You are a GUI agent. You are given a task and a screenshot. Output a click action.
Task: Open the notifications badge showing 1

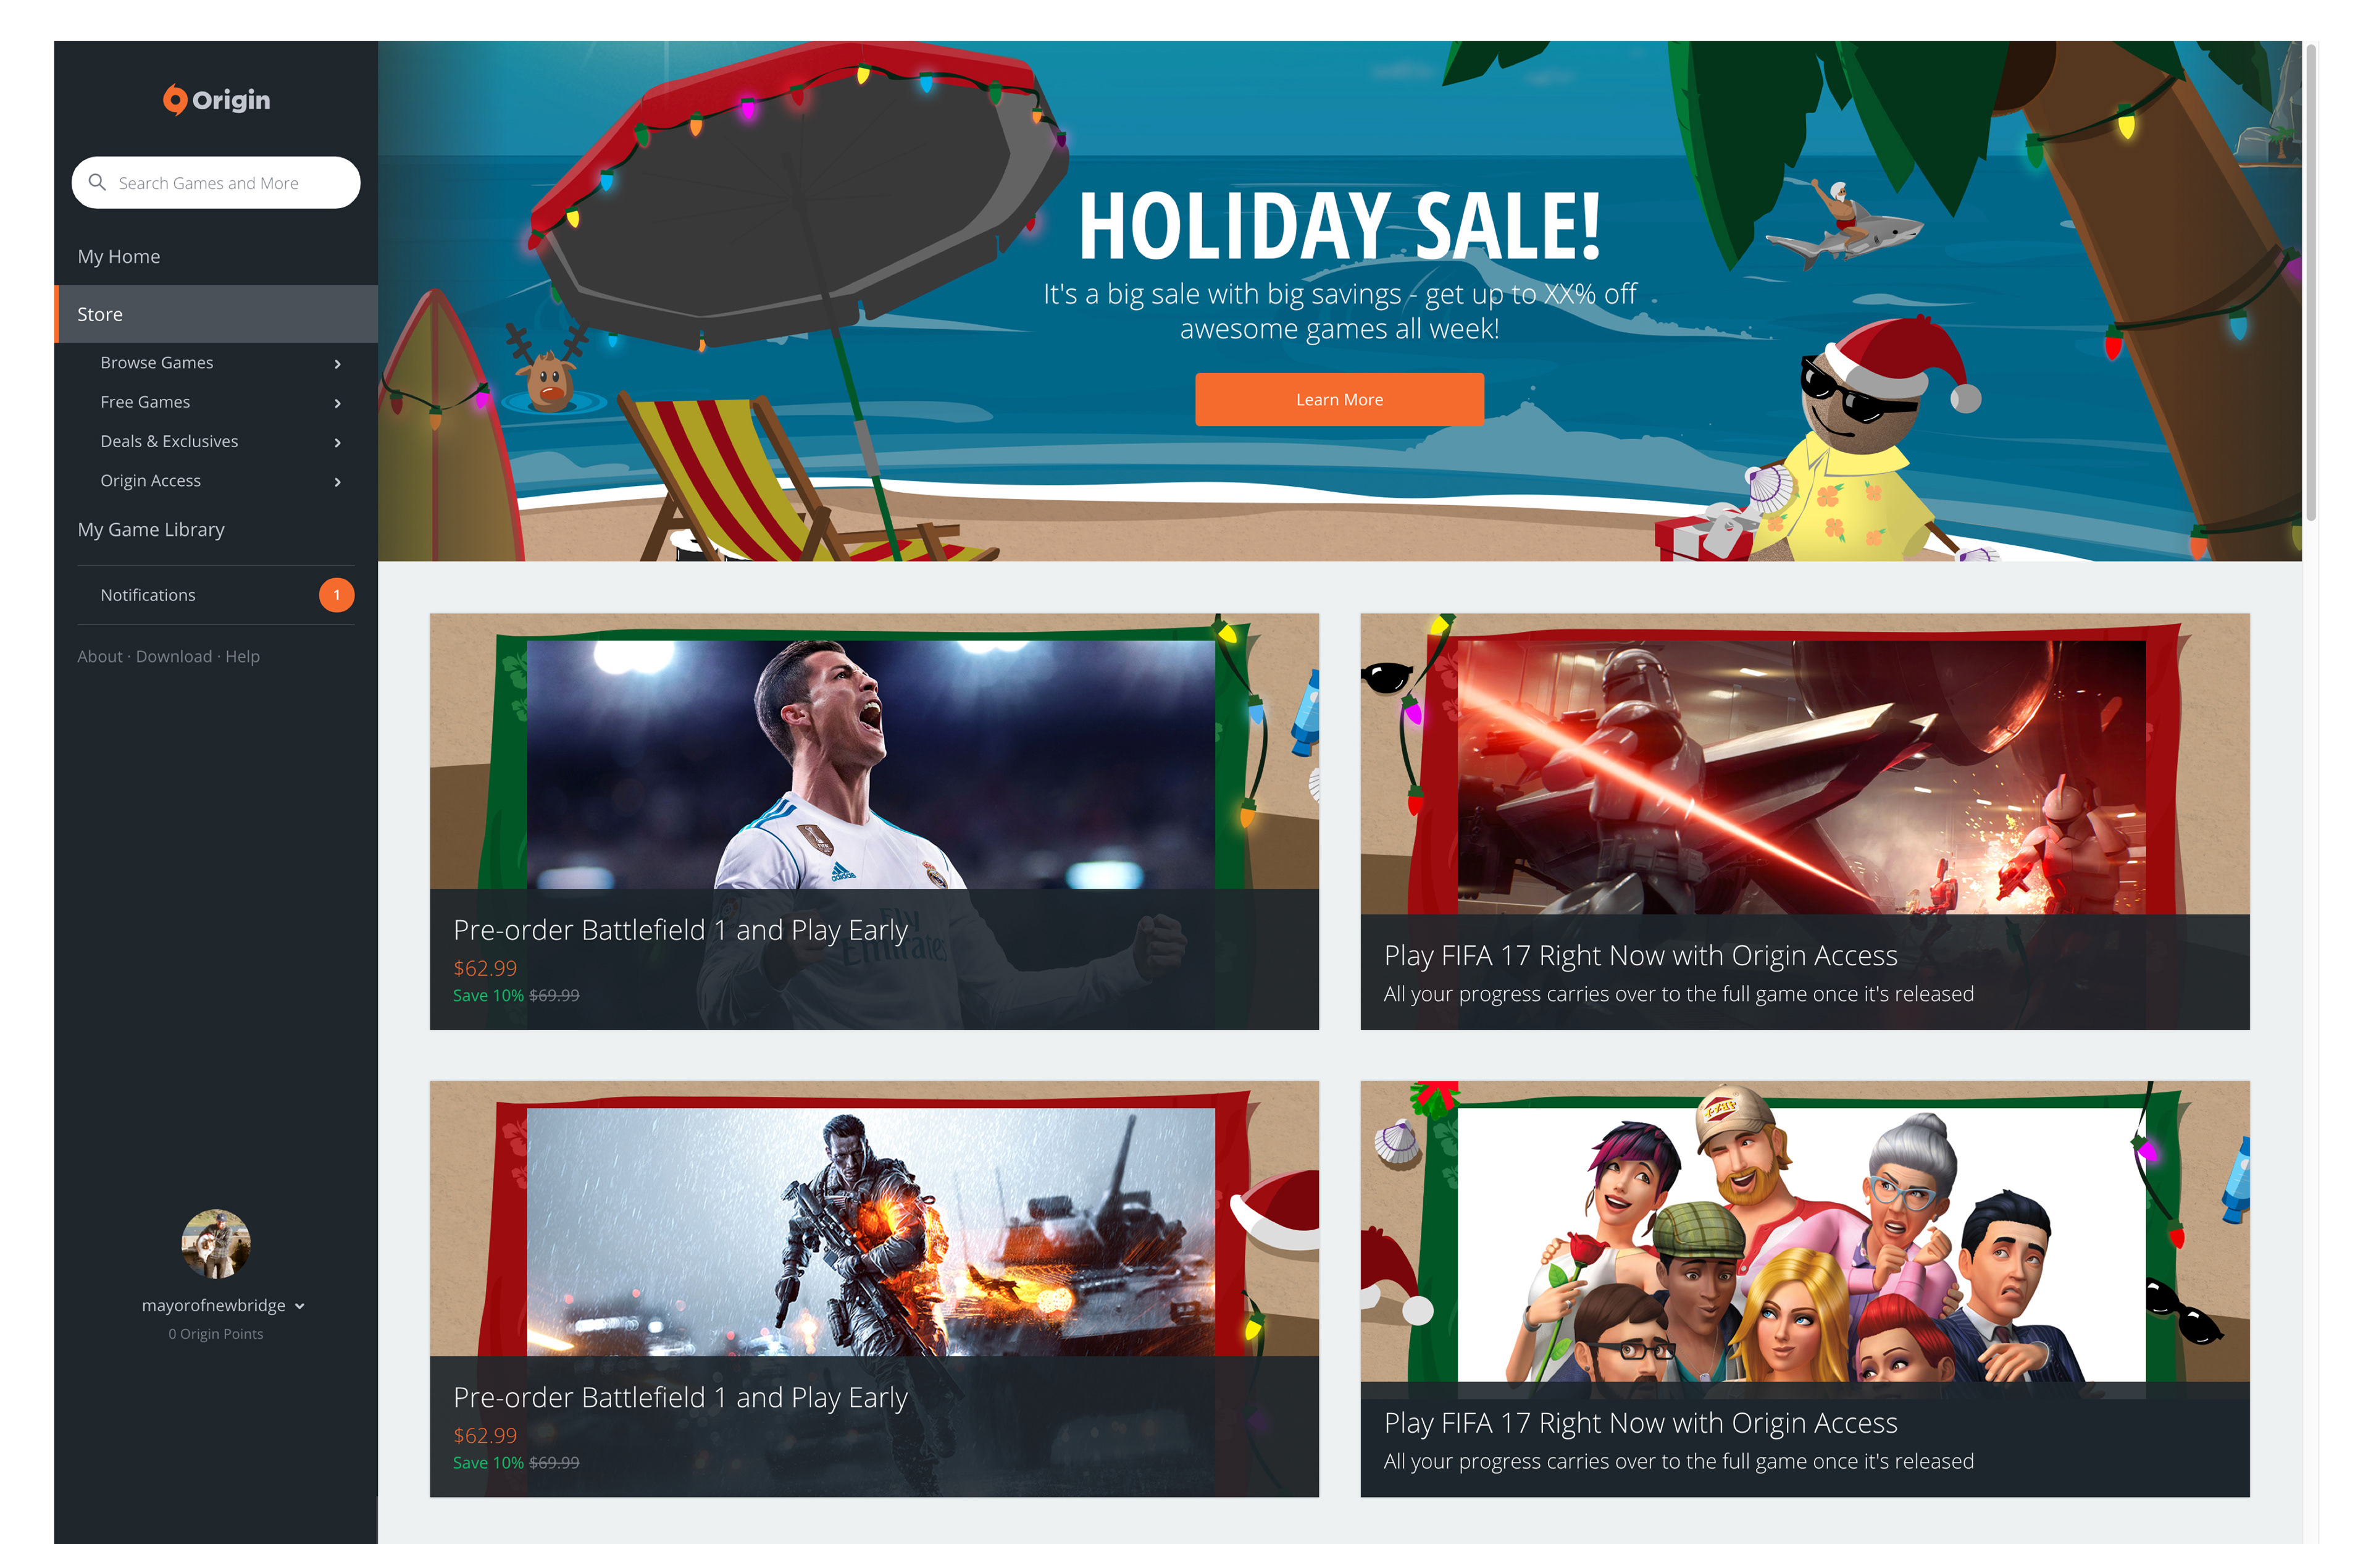(337, 595)
